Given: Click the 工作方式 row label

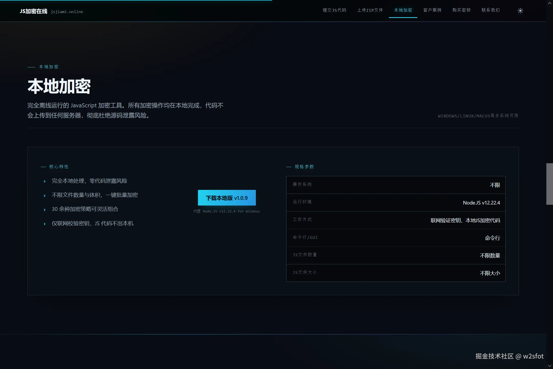Looking at the screenshot, I should [302, 219].
